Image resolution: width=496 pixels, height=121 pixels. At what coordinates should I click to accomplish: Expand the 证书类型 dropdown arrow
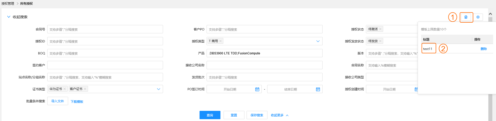pos(159,89)
